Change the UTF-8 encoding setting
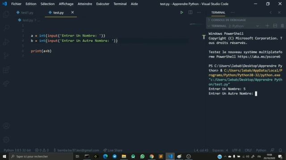This screenshot has height=160, width=286. tap(236, 150)
